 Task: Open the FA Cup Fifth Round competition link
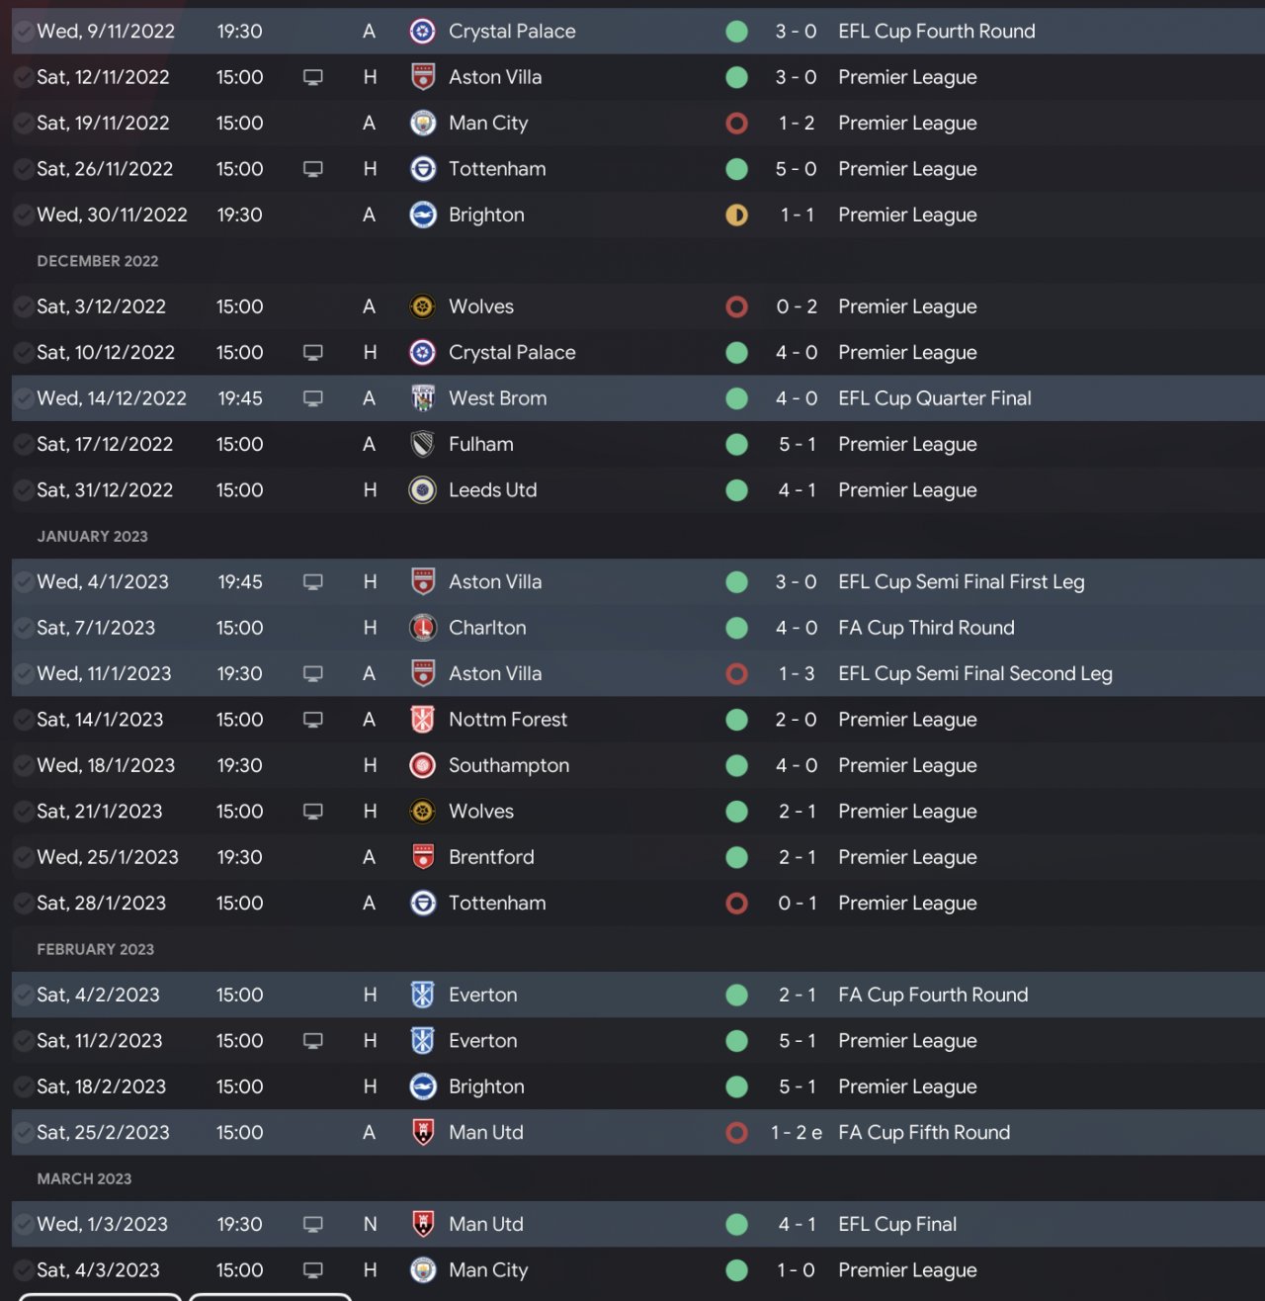tap(923, 1133)
